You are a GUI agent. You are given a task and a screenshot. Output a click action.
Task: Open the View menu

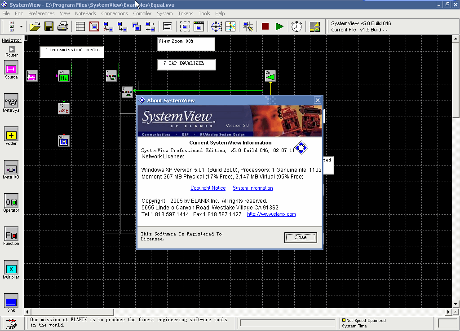pyautogui.click(x=65, y=13)
